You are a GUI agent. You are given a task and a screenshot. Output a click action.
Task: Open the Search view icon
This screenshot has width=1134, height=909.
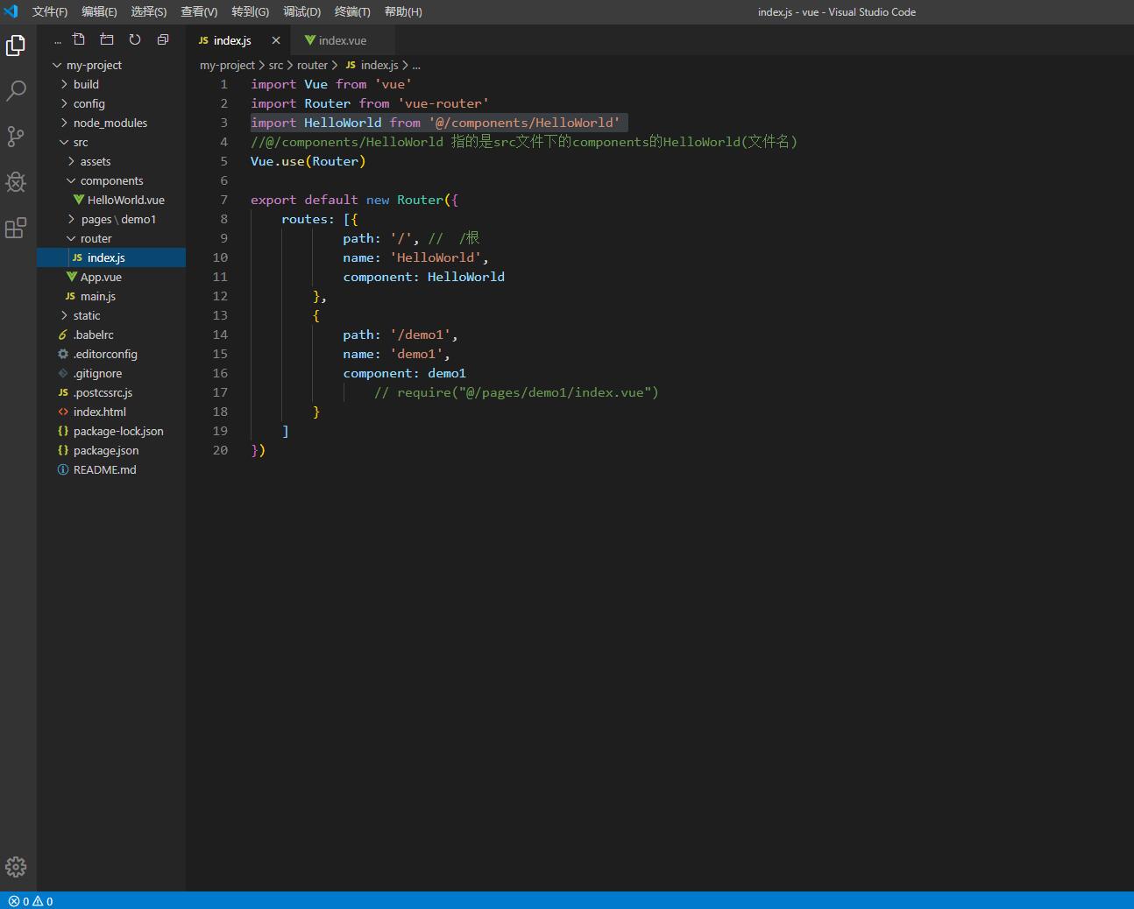pyautogui.click(x=16, y=90)
